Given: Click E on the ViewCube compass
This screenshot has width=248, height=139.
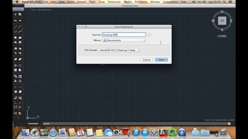Looking at the screenshot, I should (x=231, y=21).
